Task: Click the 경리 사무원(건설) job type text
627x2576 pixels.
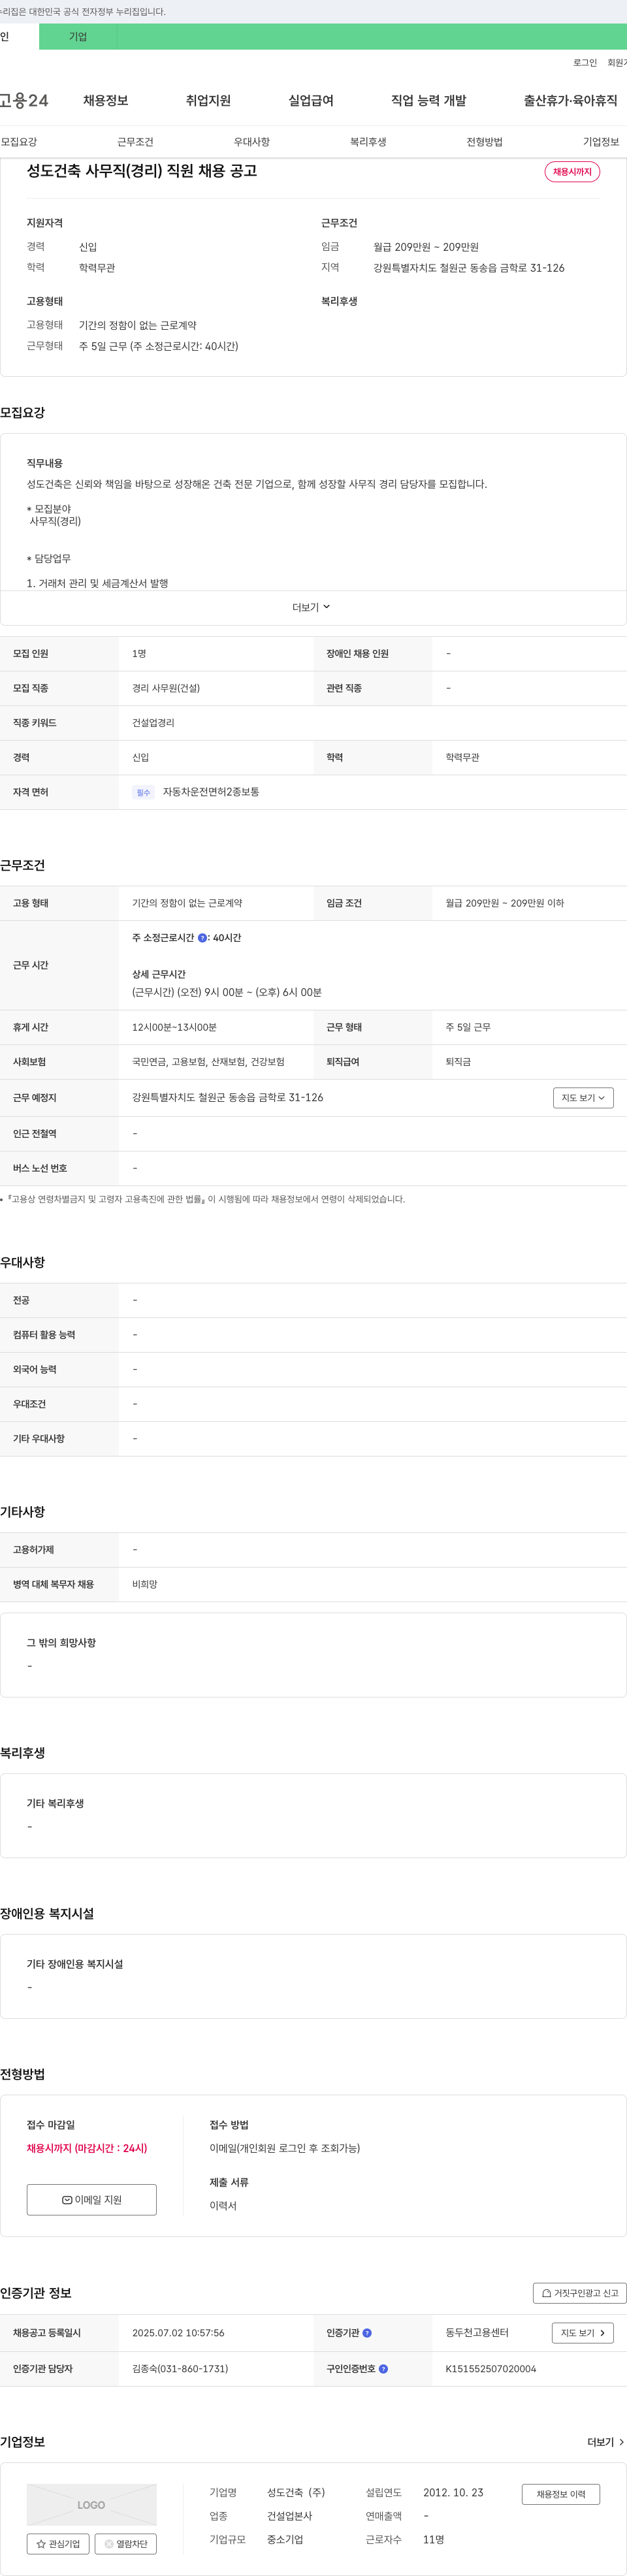Action: [x=166, y=688]
